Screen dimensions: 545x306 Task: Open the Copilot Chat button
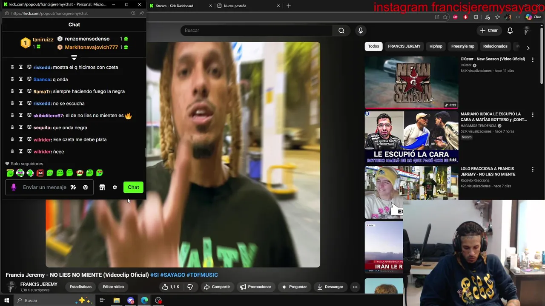tap(534, 17)
